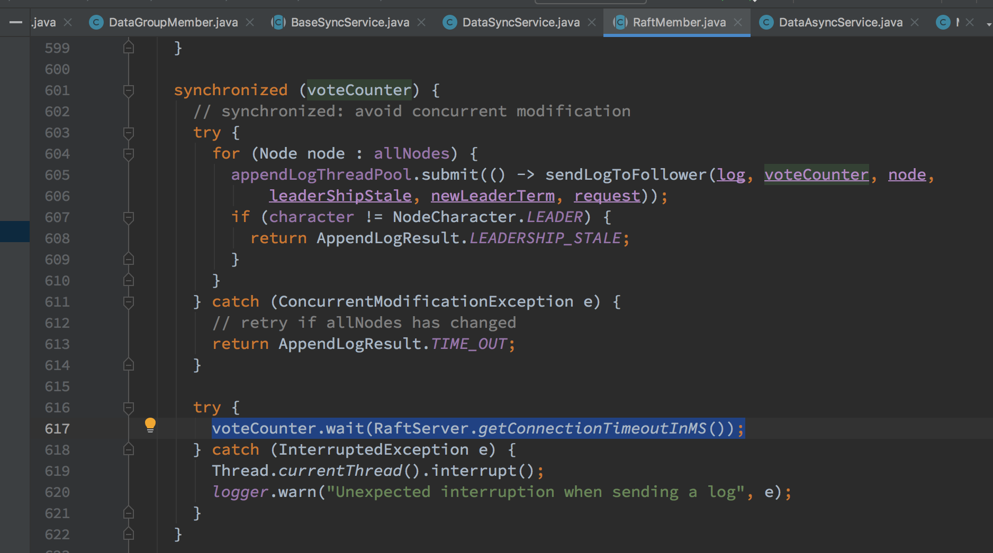Collapse the try block at line 616
Screen dimensions: 993x553
click(129, 408)
